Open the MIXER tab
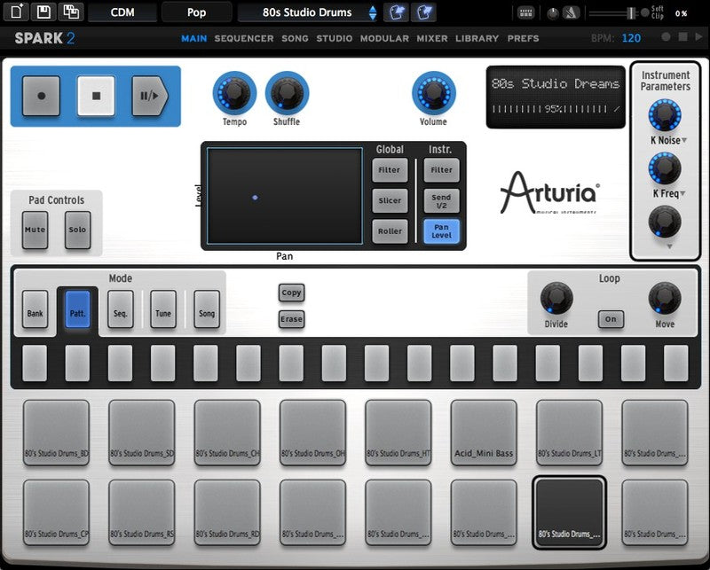Viewport: 710px width, 570px height. pos(432,38)
